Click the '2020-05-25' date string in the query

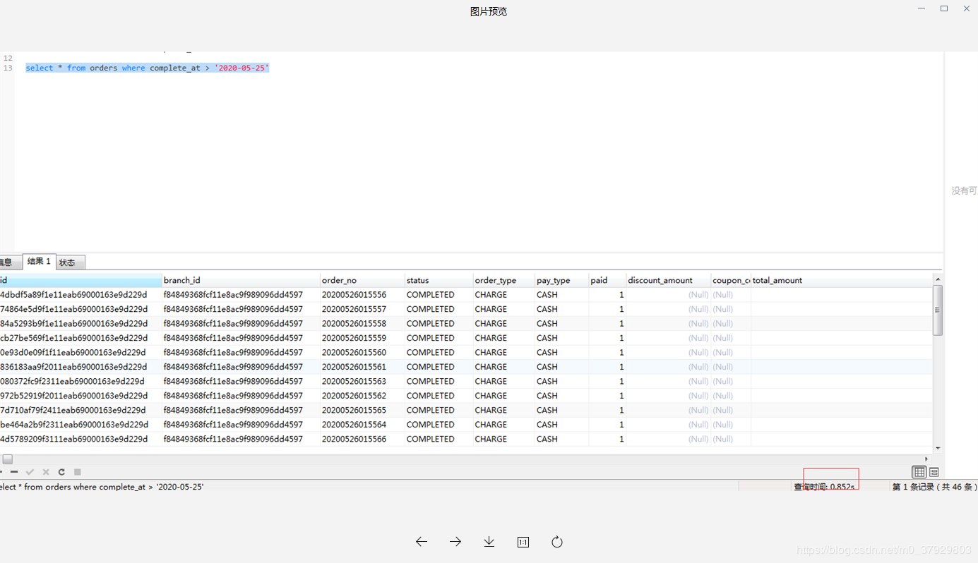click(242, 68)
